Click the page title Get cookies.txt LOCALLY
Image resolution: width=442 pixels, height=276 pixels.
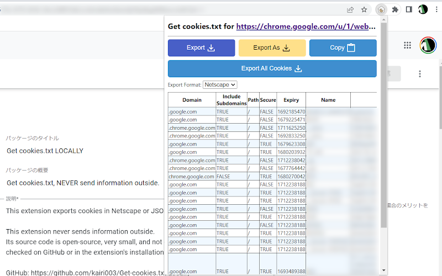(x=45, y=151)
